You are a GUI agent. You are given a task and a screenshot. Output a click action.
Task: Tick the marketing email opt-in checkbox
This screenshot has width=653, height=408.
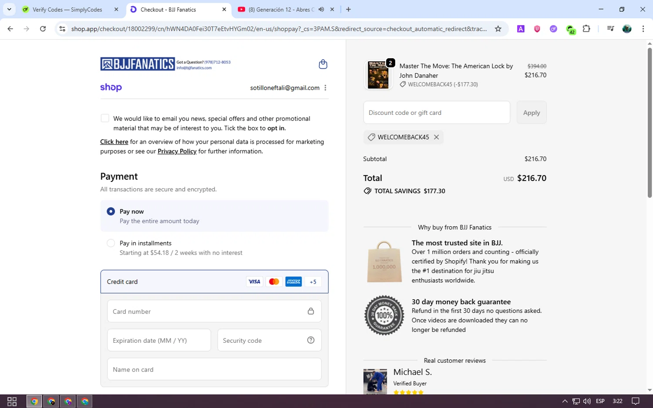(105, 118)
